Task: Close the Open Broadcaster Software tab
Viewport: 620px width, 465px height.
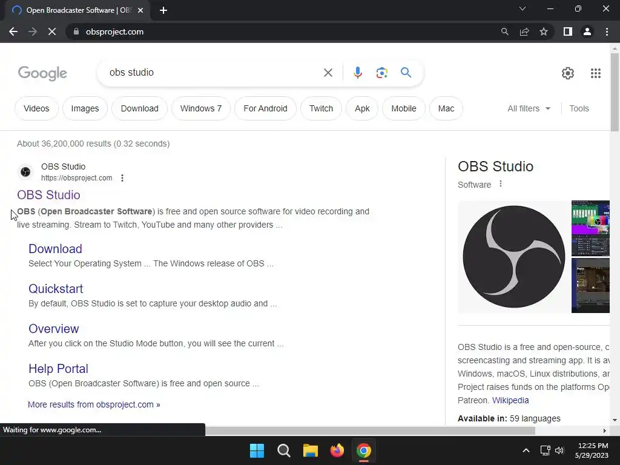Action: point(140,10)
